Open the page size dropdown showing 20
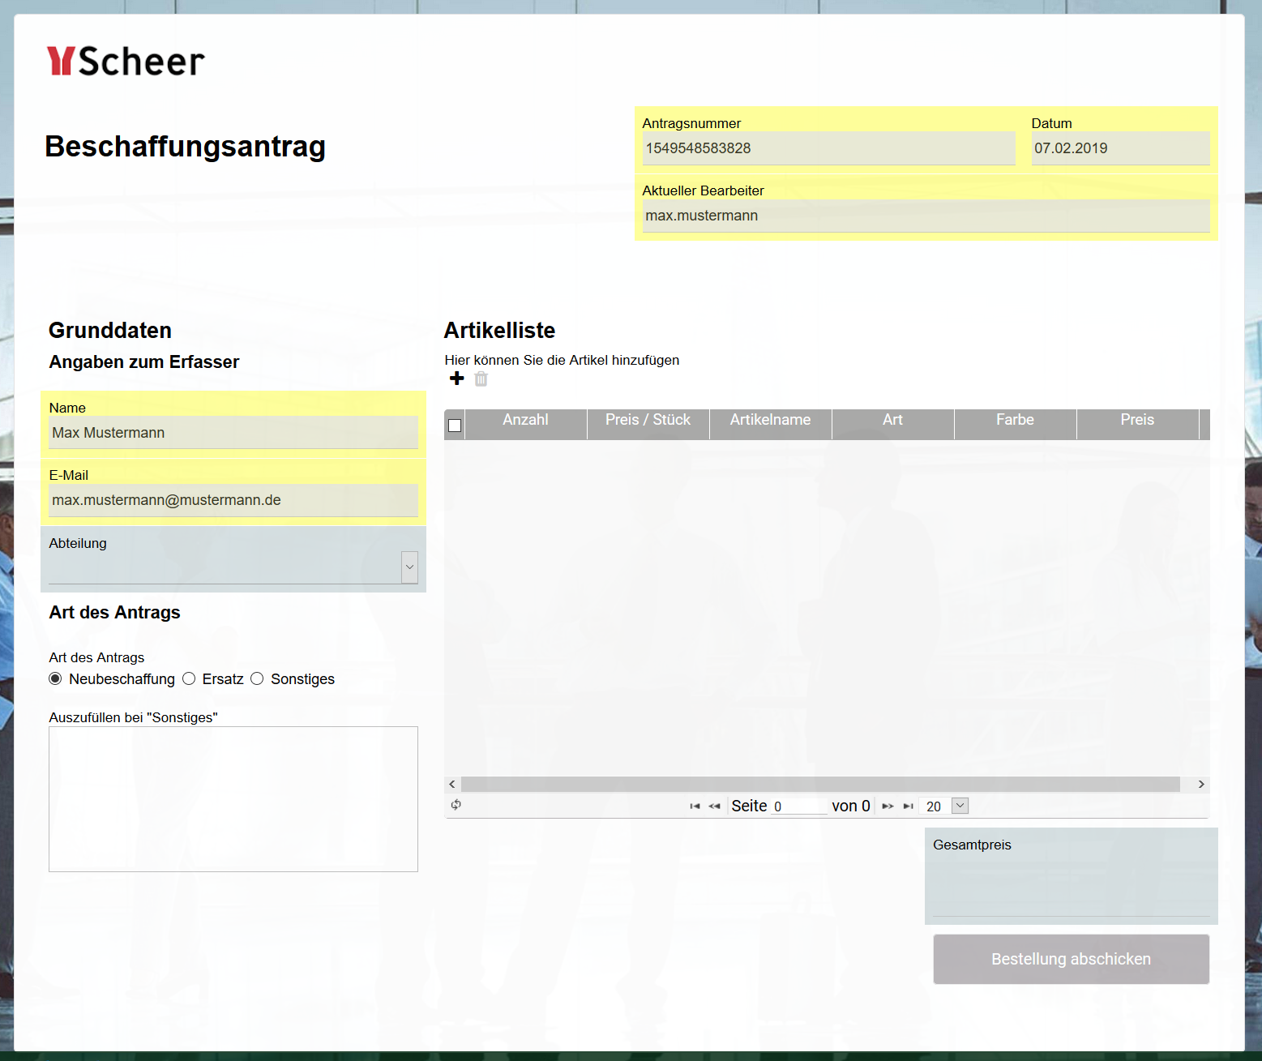Image resolution: width=1262 pixels, height=1061 pixels. 960,806
